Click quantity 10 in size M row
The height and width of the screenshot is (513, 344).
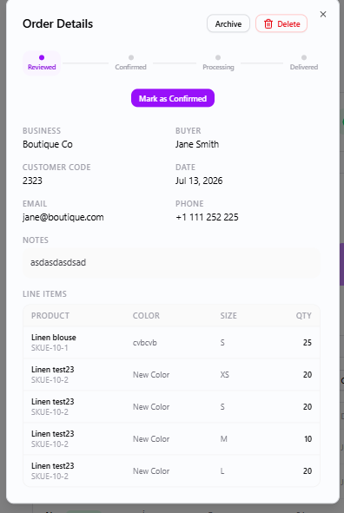[x=308, y=438]
